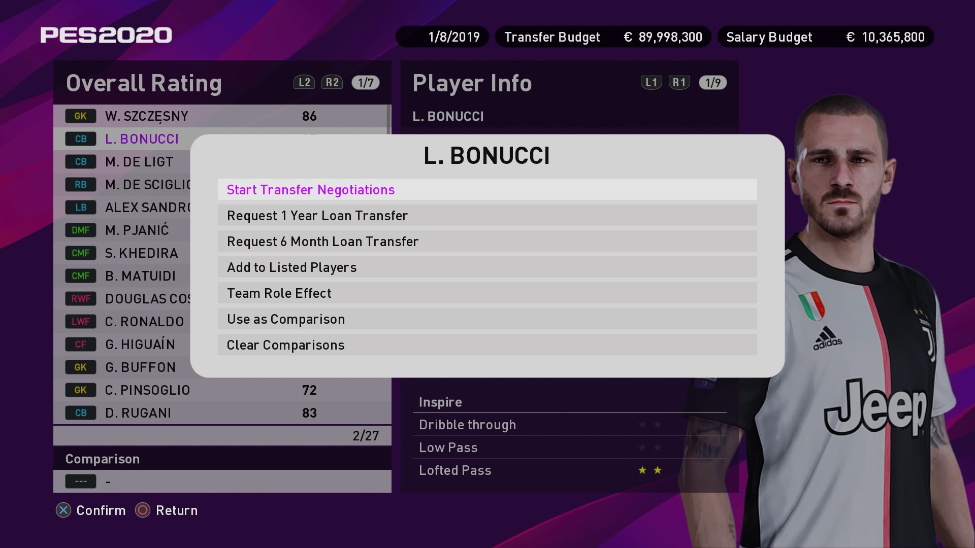This screenshot has width=975, height=548.
Task: Select C. Pinsoglio in the player list
Action: click(x=222, y=390)
